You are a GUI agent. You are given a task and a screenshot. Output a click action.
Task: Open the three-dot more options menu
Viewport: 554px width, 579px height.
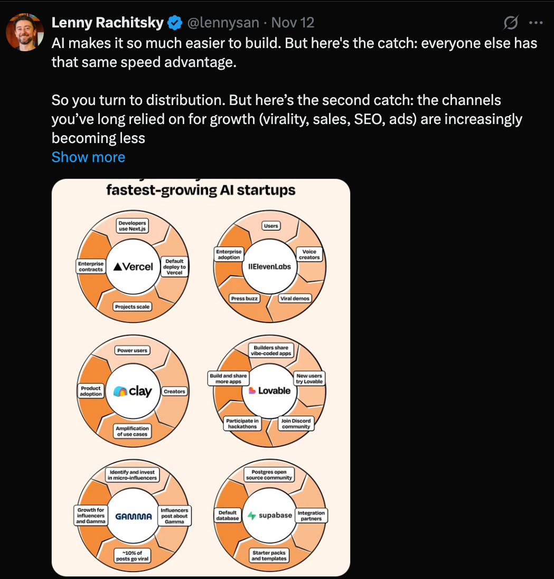(536, 23)
